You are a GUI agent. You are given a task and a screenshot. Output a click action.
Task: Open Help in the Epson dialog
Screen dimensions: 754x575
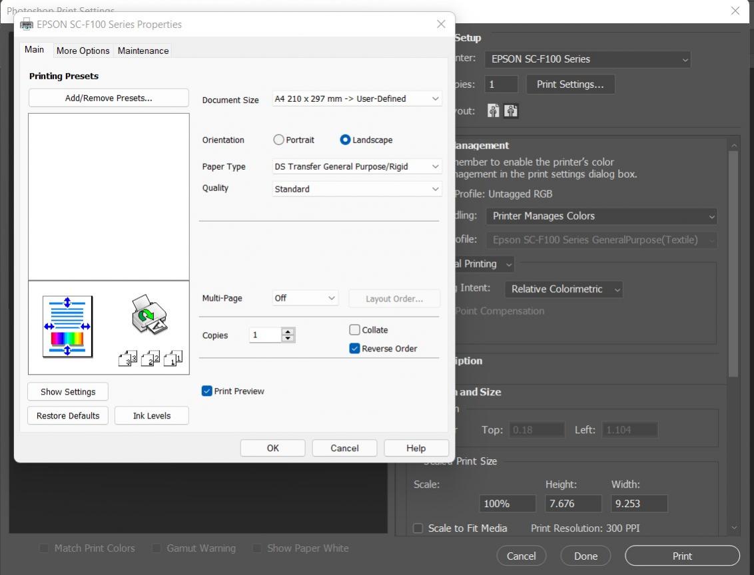coord(416,448)
